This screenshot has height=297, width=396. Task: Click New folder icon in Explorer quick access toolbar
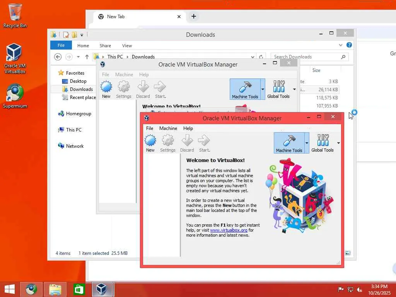tap(74, 34)
